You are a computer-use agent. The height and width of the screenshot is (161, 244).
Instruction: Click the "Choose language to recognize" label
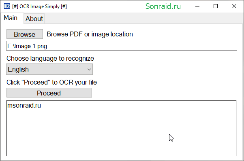pyautogui.click(x=50, y=59)
